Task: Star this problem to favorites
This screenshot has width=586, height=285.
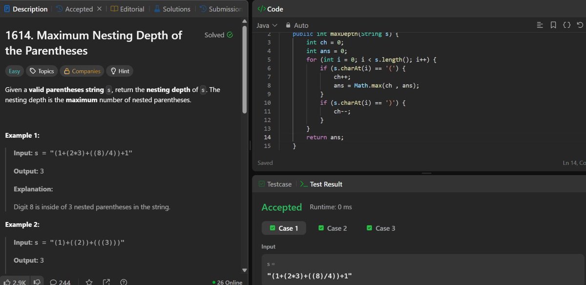Action: [x=89, y=282]
